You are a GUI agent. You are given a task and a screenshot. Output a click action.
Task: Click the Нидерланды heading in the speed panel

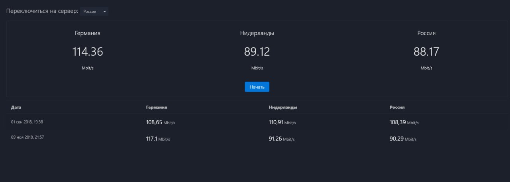tap(257, 33)
